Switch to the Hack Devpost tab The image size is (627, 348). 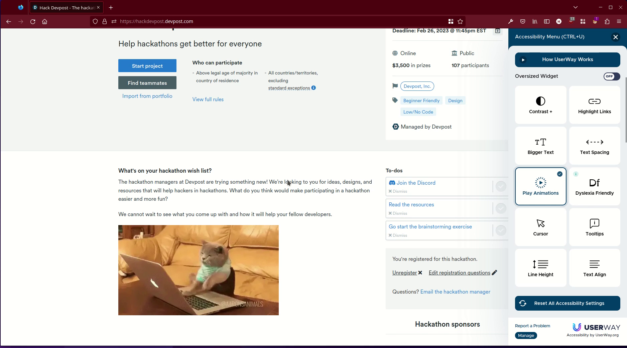pos(64,7)
